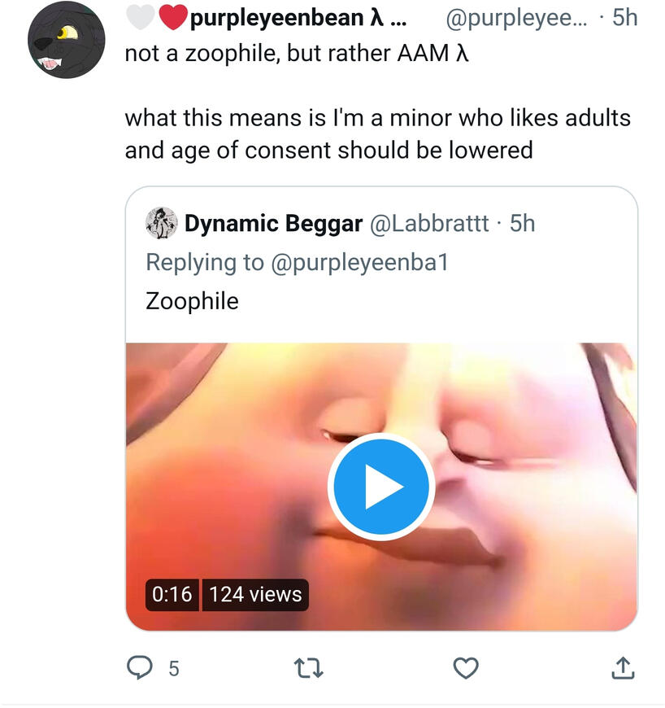
Task: Click the reply speech bubble icon
Action: pyautogui.click(x=140, y=668)
